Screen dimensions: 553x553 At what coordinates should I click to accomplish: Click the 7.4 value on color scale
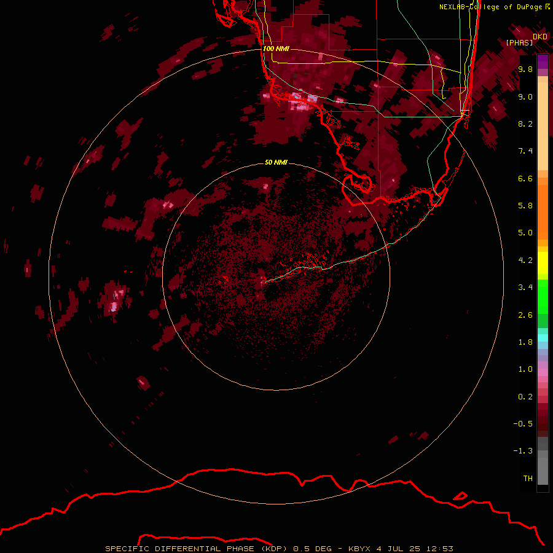[525, 151]
